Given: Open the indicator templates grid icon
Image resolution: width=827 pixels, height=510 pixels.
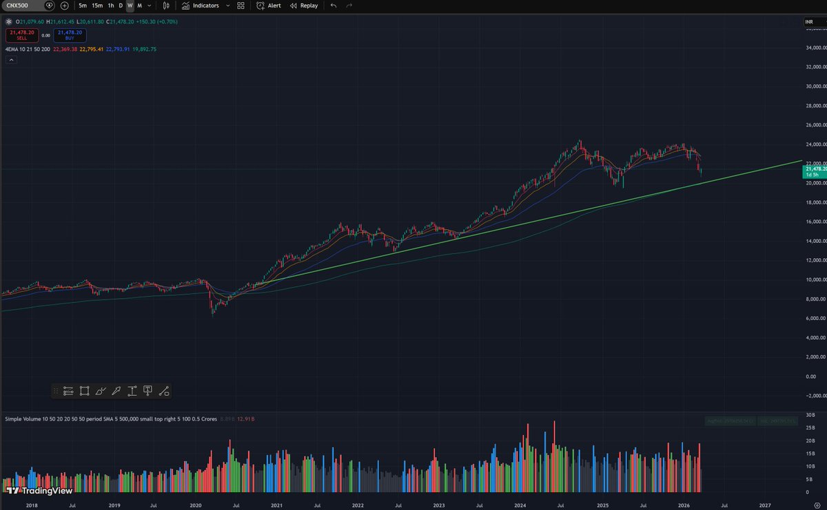Looking at the screenshot, I should [x=241, y=6].
